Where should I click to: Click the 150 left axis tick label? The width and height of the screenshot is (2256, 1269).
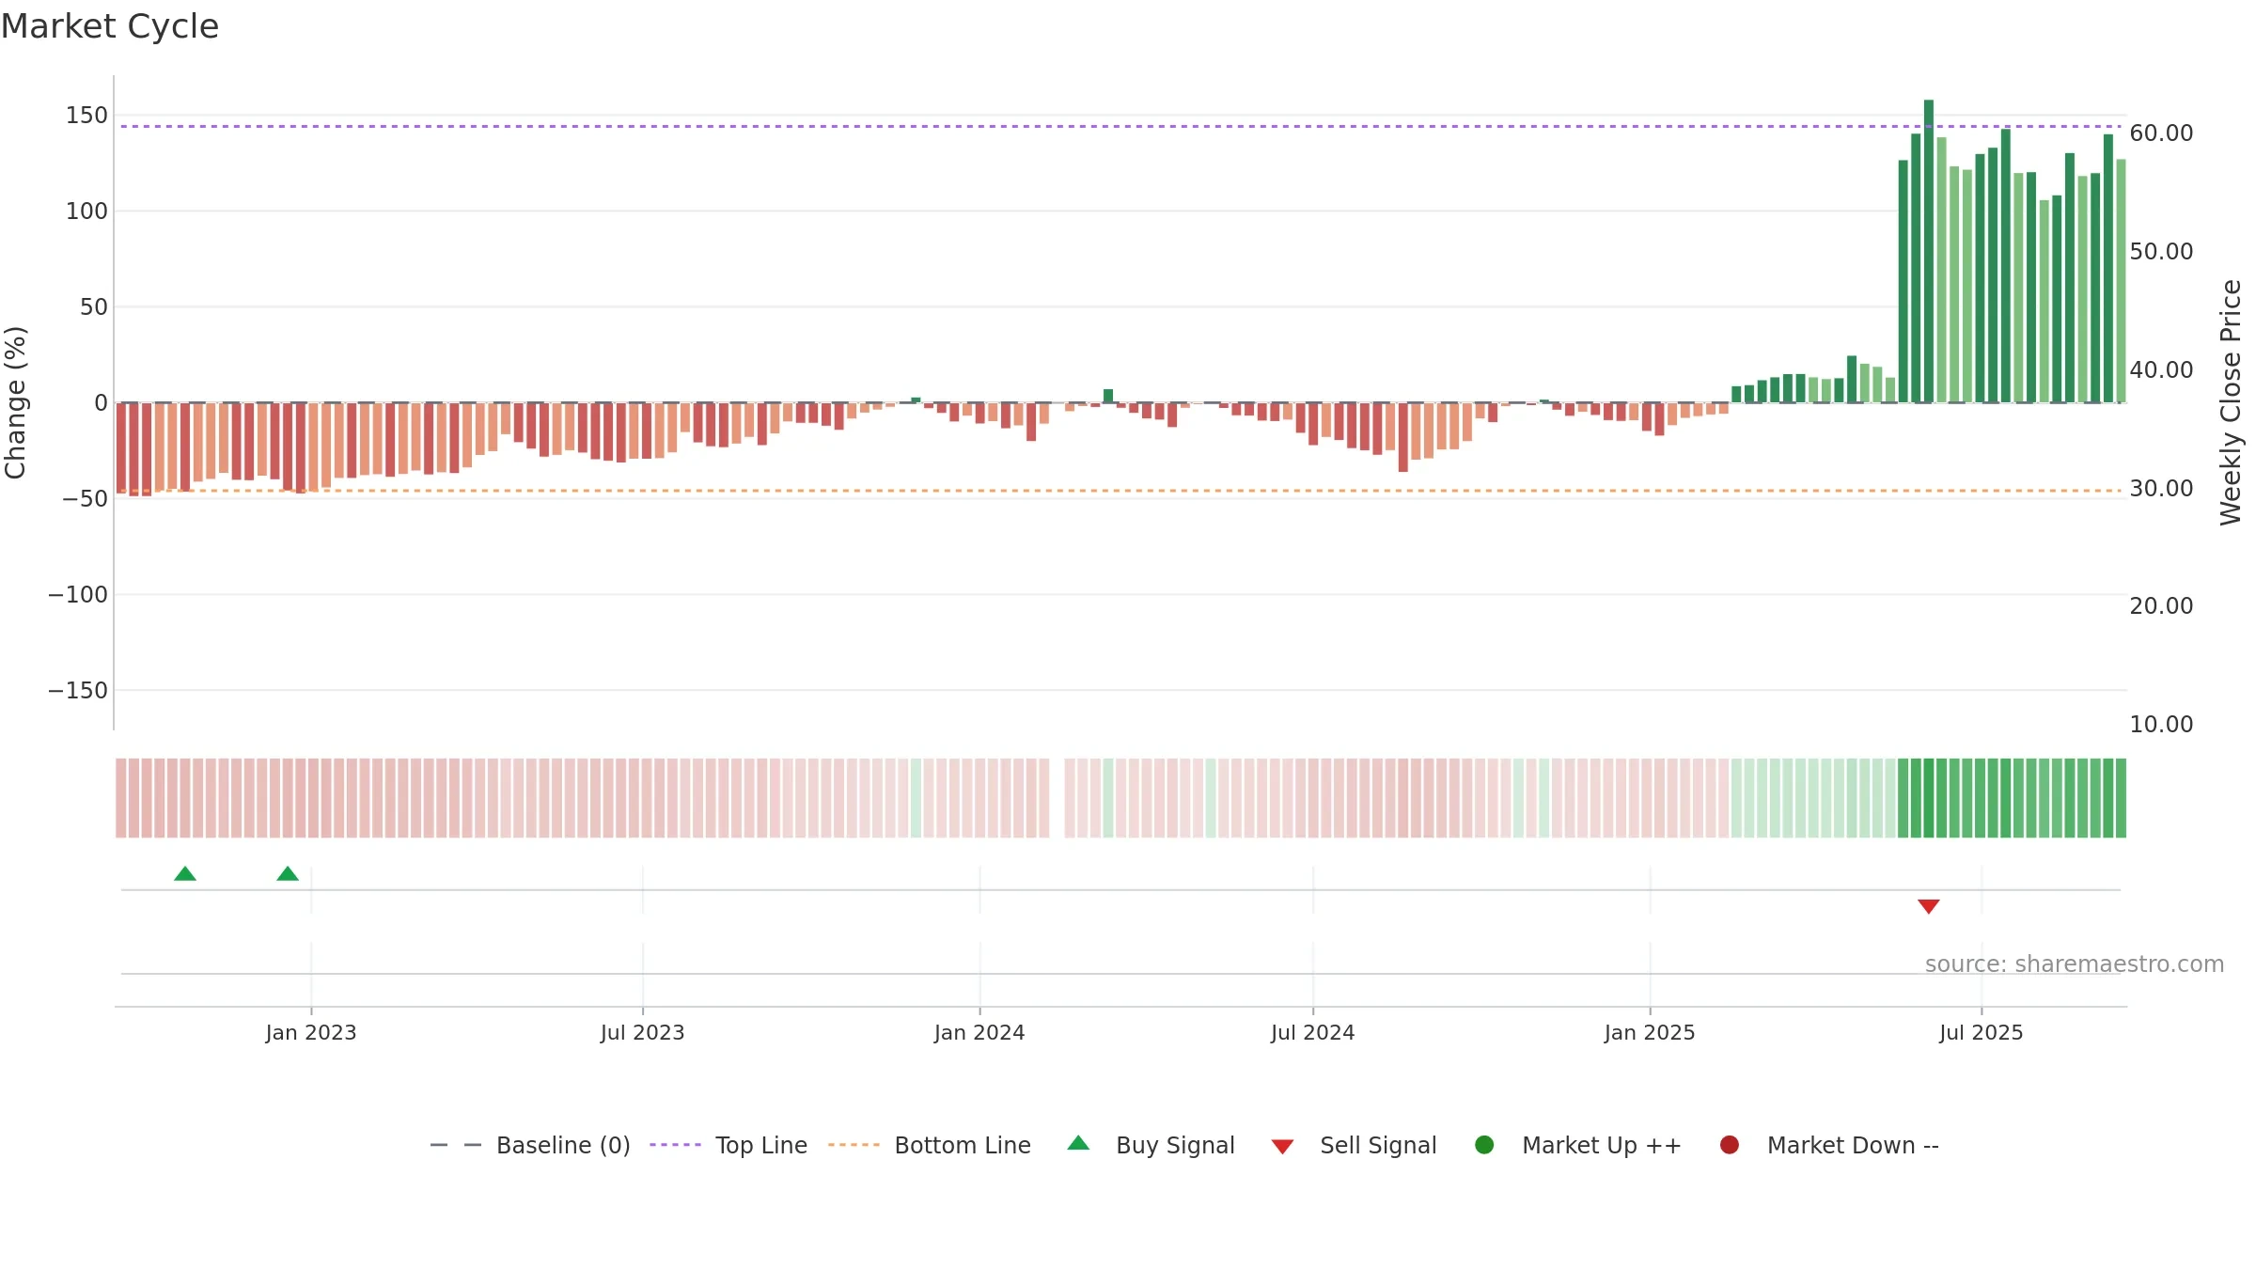86,116
